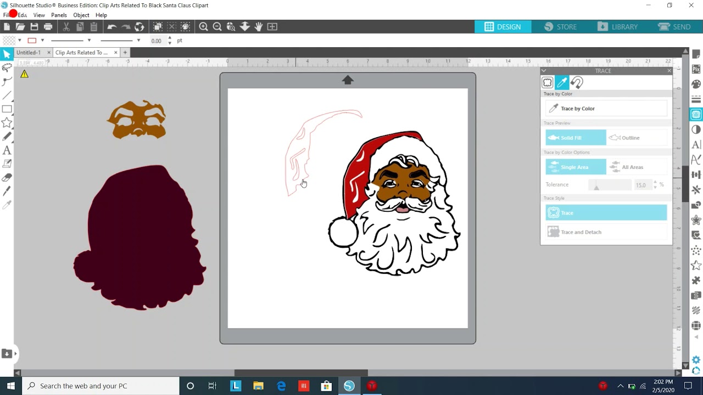
Task: Choose the Rectangle drawing tool
Action: tap(7, 109)
